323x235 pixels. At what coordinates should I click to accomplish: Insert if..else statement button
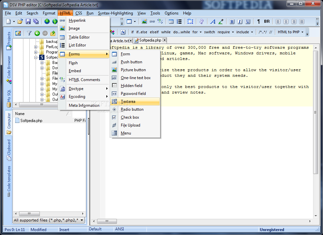click(142, 32)
